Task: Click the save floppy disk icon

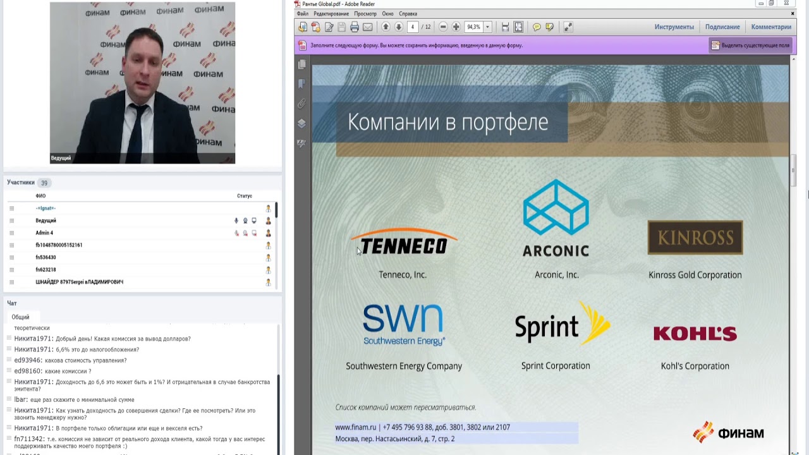Action: (342, 27)
